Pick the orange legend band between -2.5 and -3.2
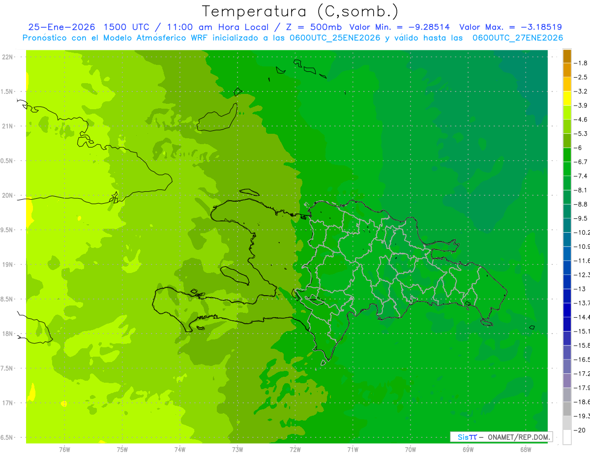 coord(567,84)
